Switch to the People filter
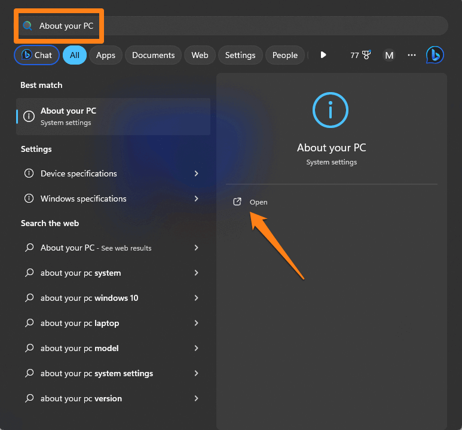The width and height of the screenshot is (462, 430). [x=285, y=55]
